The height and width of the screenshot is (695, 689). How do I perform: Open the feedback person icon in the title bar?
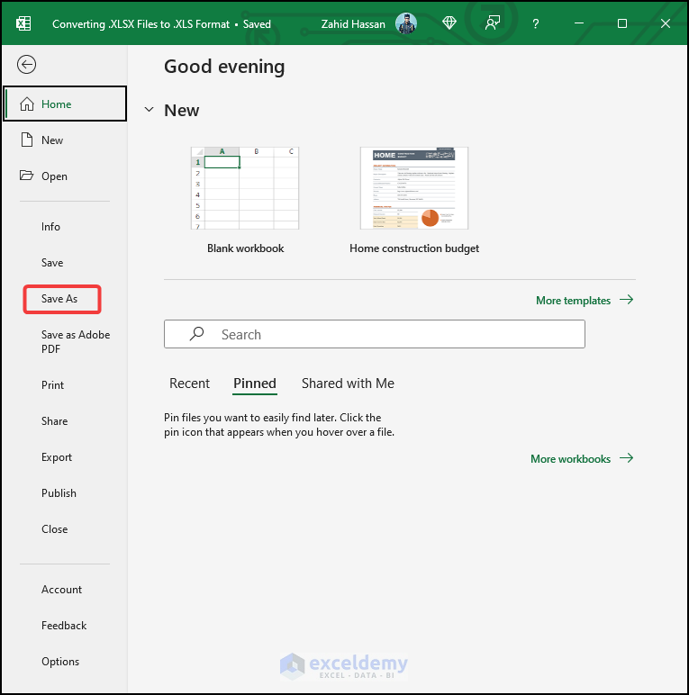[x=492, y=23]
